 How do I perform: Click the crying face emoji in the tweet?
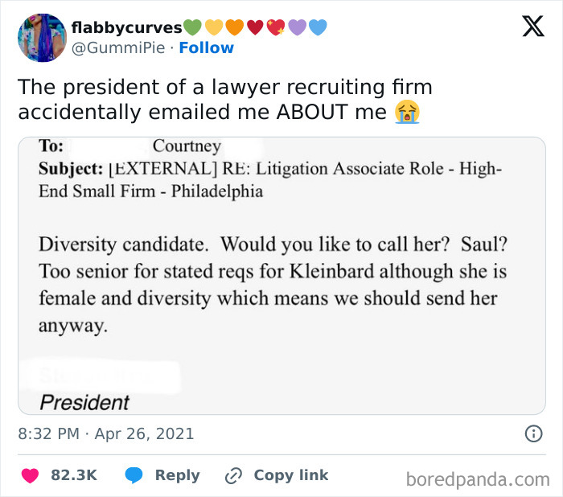click(407, 113)
